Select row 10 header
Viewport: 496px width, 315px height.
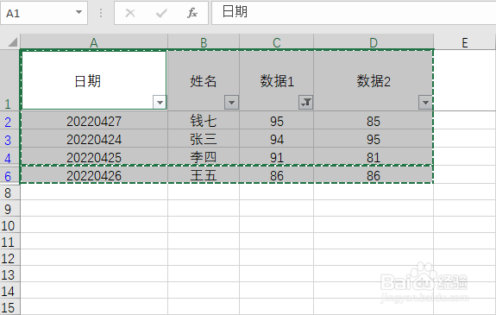(x=9, y=224)
